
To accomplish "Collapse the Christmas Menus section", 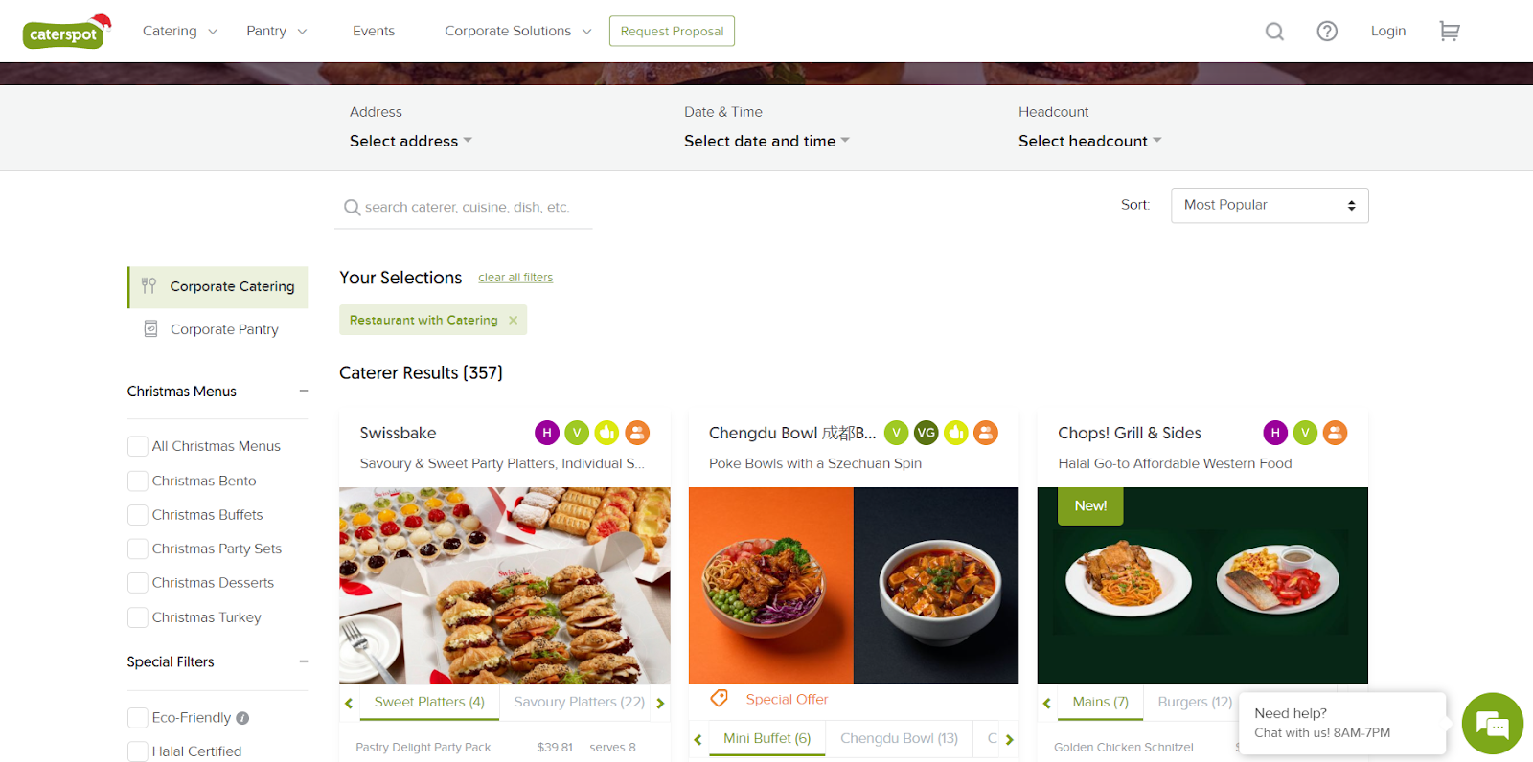I will tap(304, 391).
